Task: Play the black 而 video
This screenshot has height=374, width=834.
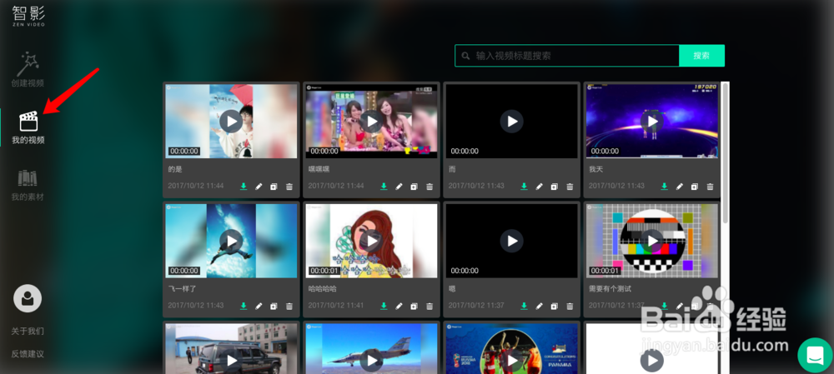Action: point(512,121)
